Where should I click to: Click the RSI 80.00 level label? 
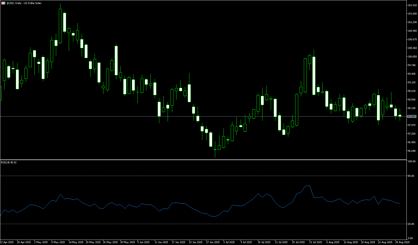(412, 176)
